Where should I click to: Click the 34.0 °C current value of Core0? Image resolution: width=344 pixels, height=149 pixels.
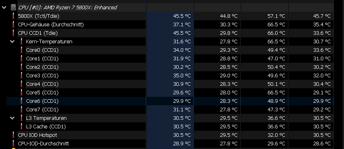pyautogui.click(x=182, y=50)
